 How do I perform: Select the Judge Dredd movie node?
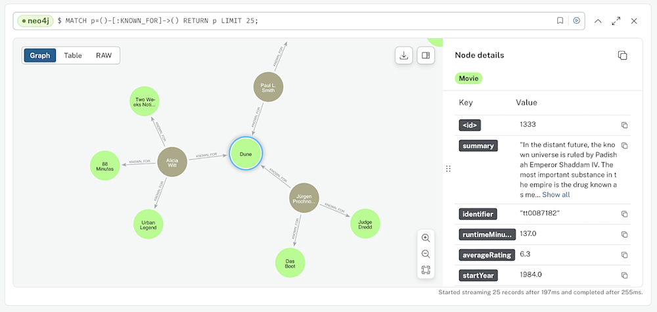point(365,223)
